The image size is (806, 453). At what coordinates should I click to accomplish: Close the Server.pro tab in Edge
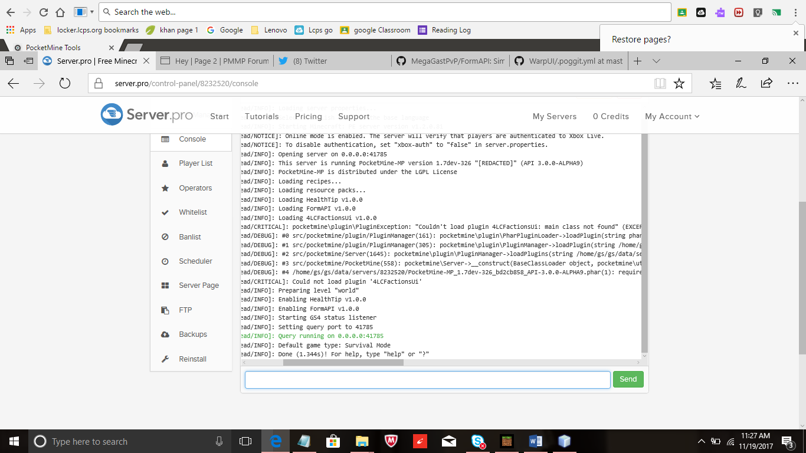[x=146, y=61]
